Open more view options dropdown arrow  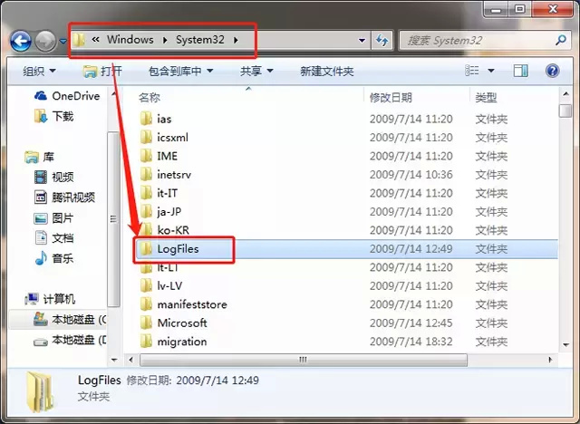click(x=491, y=71)
